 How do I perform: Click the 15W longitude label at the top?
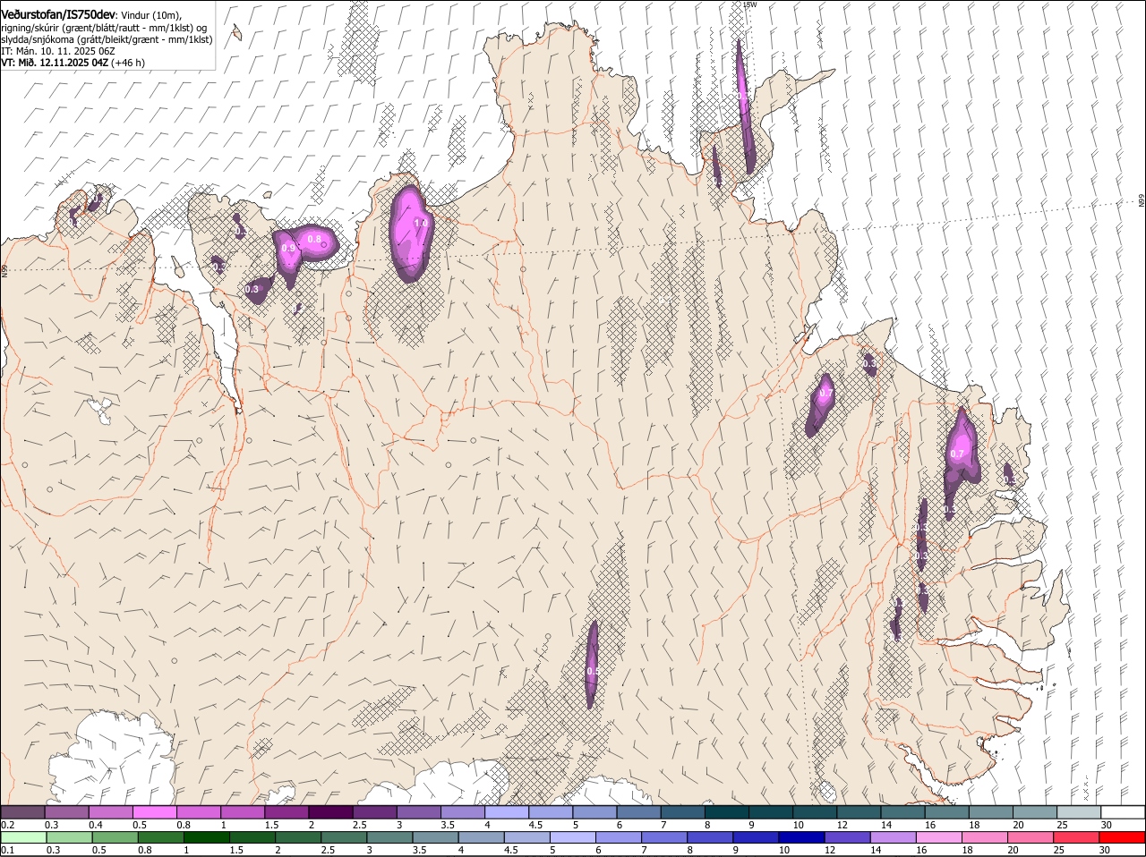pyautogui.click(x=750, y=4)
